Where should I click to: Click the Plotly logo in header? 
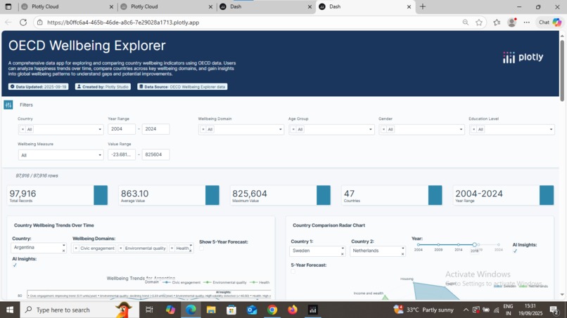(x=523, y=57)
